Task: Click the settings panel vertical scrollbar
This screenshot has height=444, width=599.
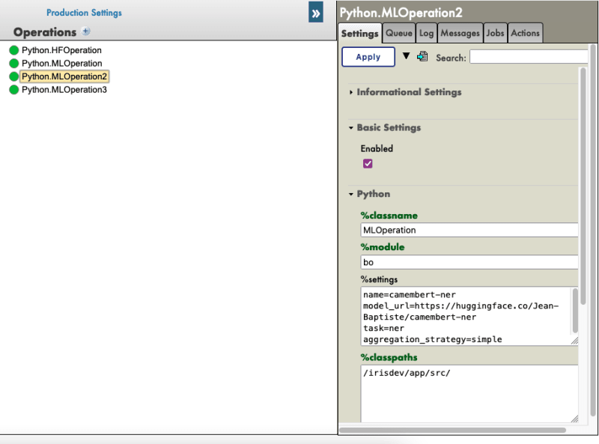Action: pyautogui.click(x=583, y=186)
